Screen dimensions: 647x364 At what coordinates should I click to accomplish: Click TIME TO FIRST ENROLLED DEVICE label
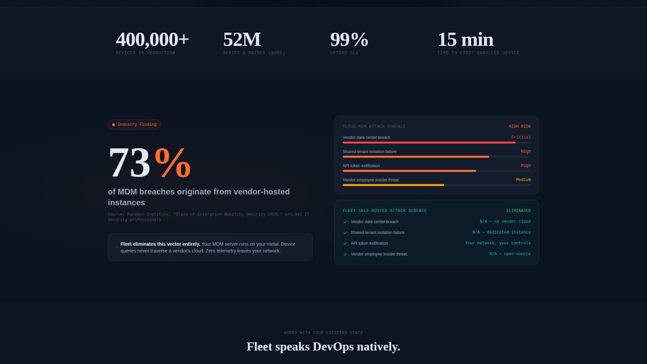click(478, 53)
